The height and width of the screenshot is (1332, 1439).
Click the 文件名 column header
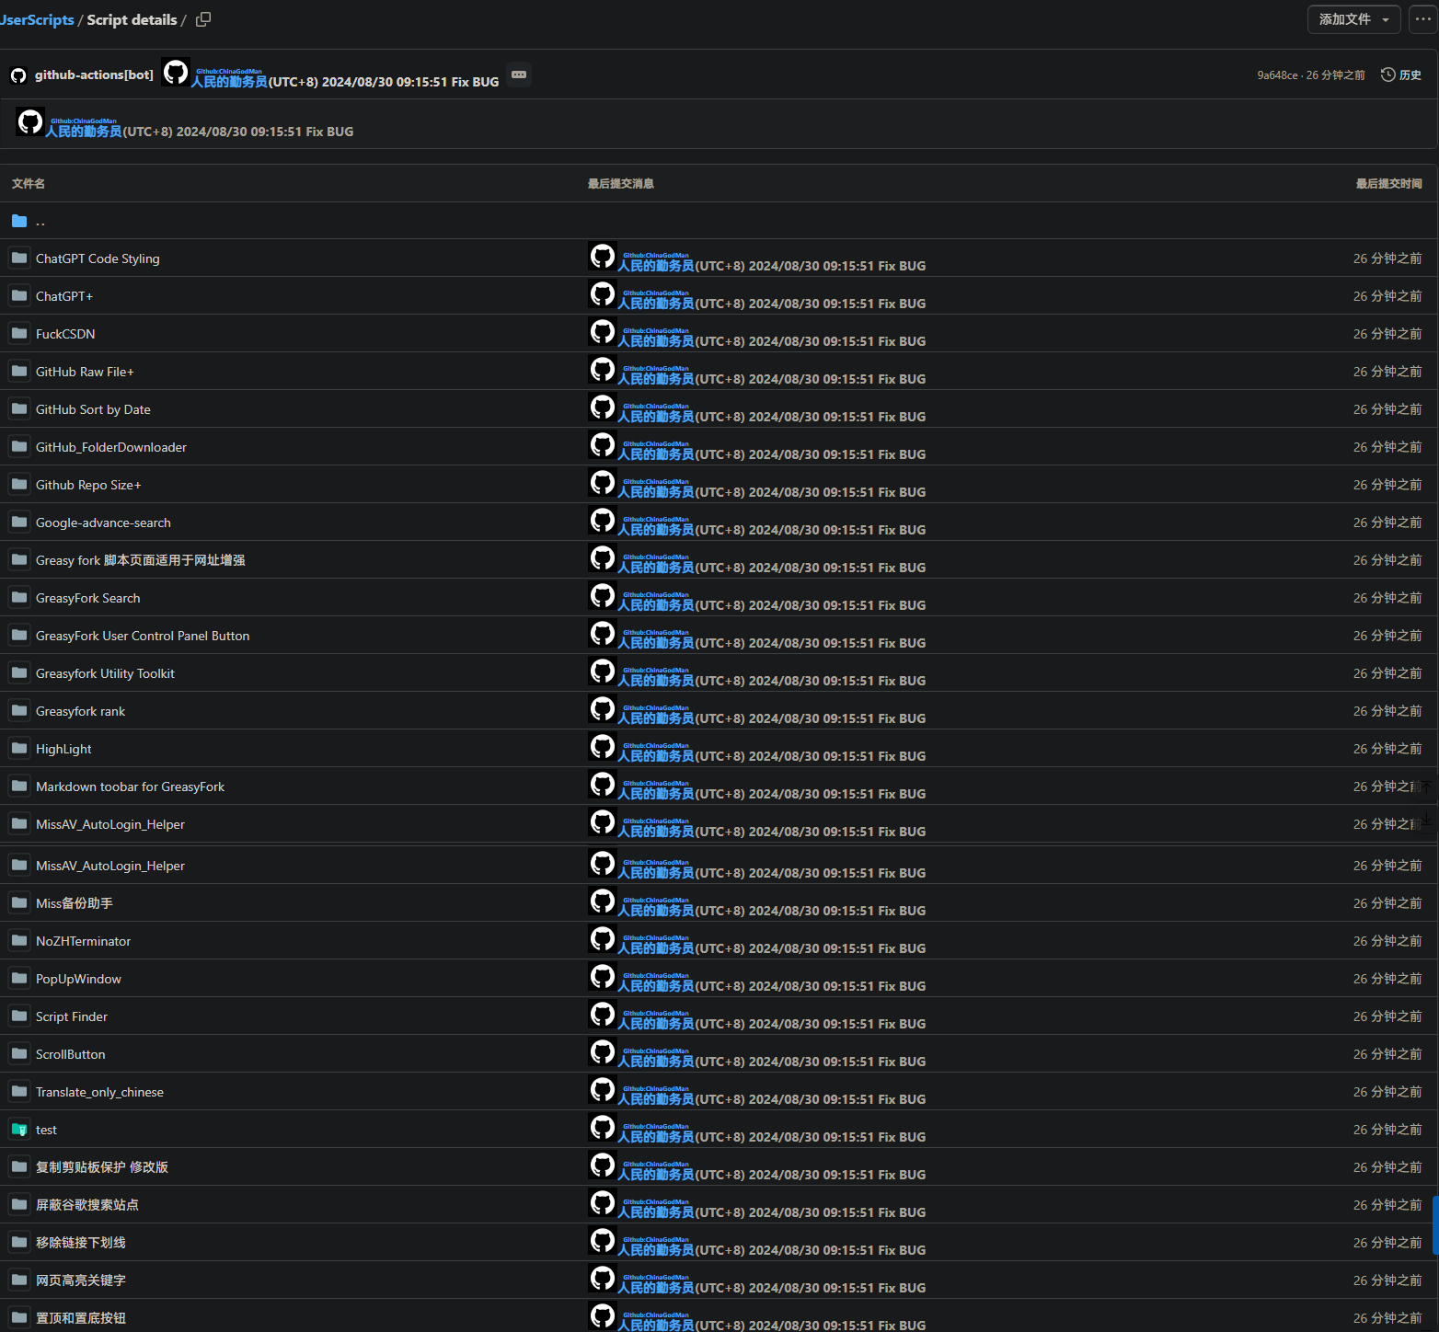click(29, 184)
